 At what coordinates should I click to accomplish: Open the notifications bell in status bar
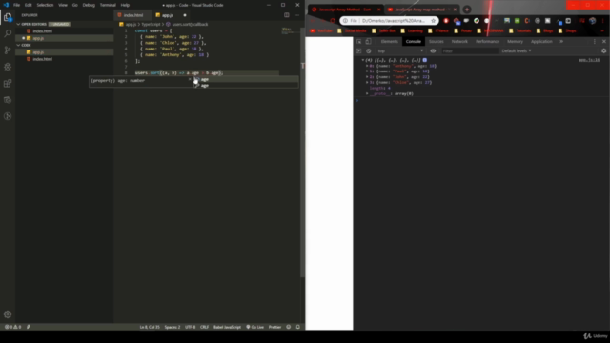(298, 327)
